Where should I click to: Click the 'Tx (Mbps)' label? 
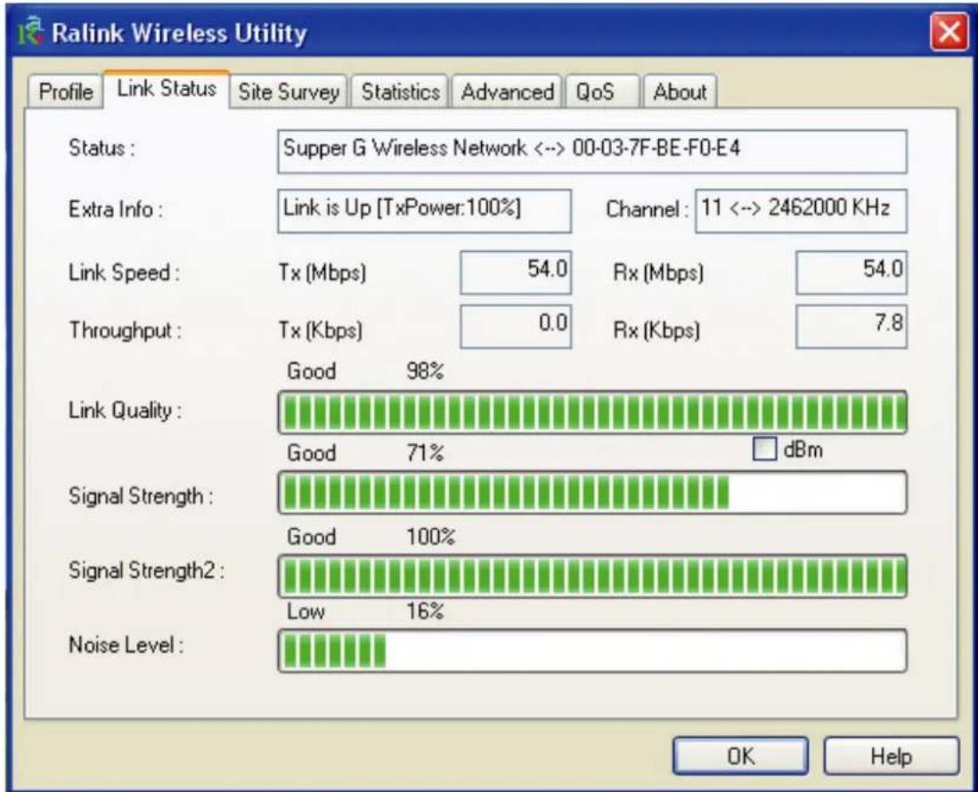(322, 273)
